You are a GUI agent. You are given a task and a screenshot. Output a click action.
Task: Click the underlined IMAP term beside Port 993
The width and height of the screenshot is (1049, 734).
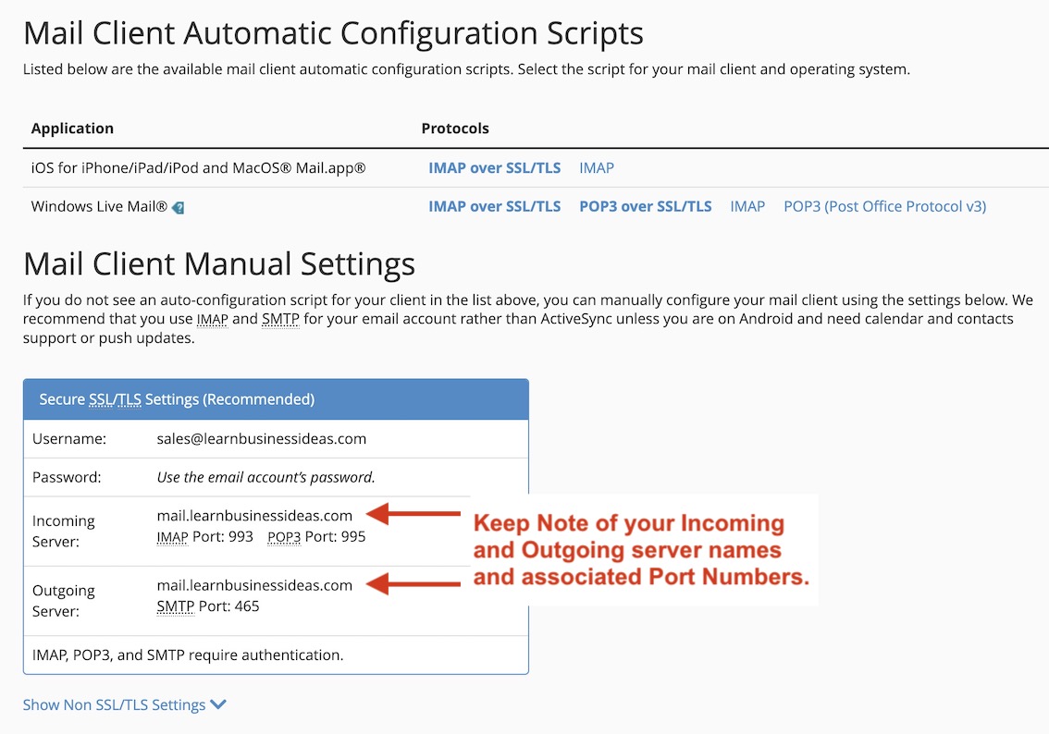point(173,536)
